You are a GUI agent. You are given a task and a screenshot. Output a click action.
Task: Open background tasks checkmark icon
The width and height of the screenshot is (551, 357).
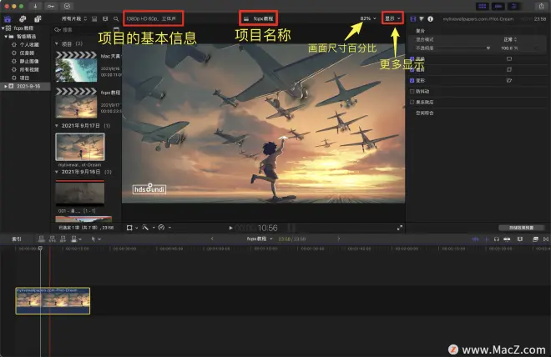67,7
